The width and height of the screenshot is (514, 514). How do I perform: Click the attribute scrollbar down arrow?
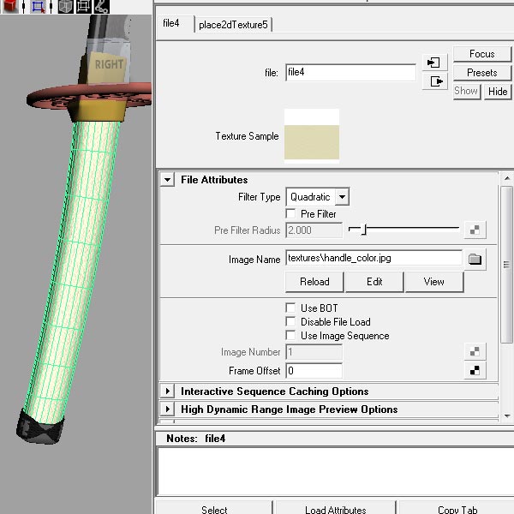pos(507,415)
